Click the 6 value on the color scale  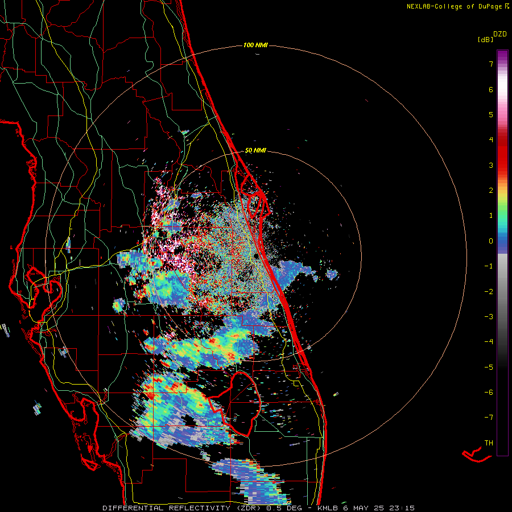[x=491, y=89]
